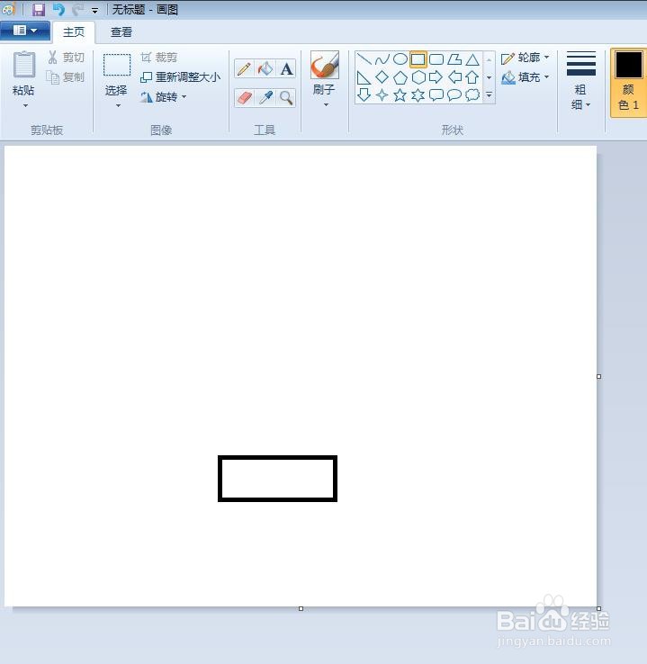Screen dimensions: 647x664
Task: Click the canvas bottom-edge resize handle
Action: tap(301, 608)
